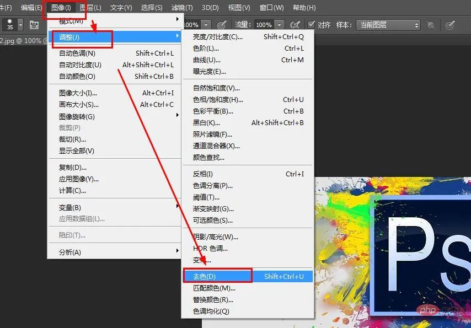Open the 滤镜 filter menu
Image resolution: width=471 pixels, height=328 pixels.
pyautogui.click(x=181, y=8)
